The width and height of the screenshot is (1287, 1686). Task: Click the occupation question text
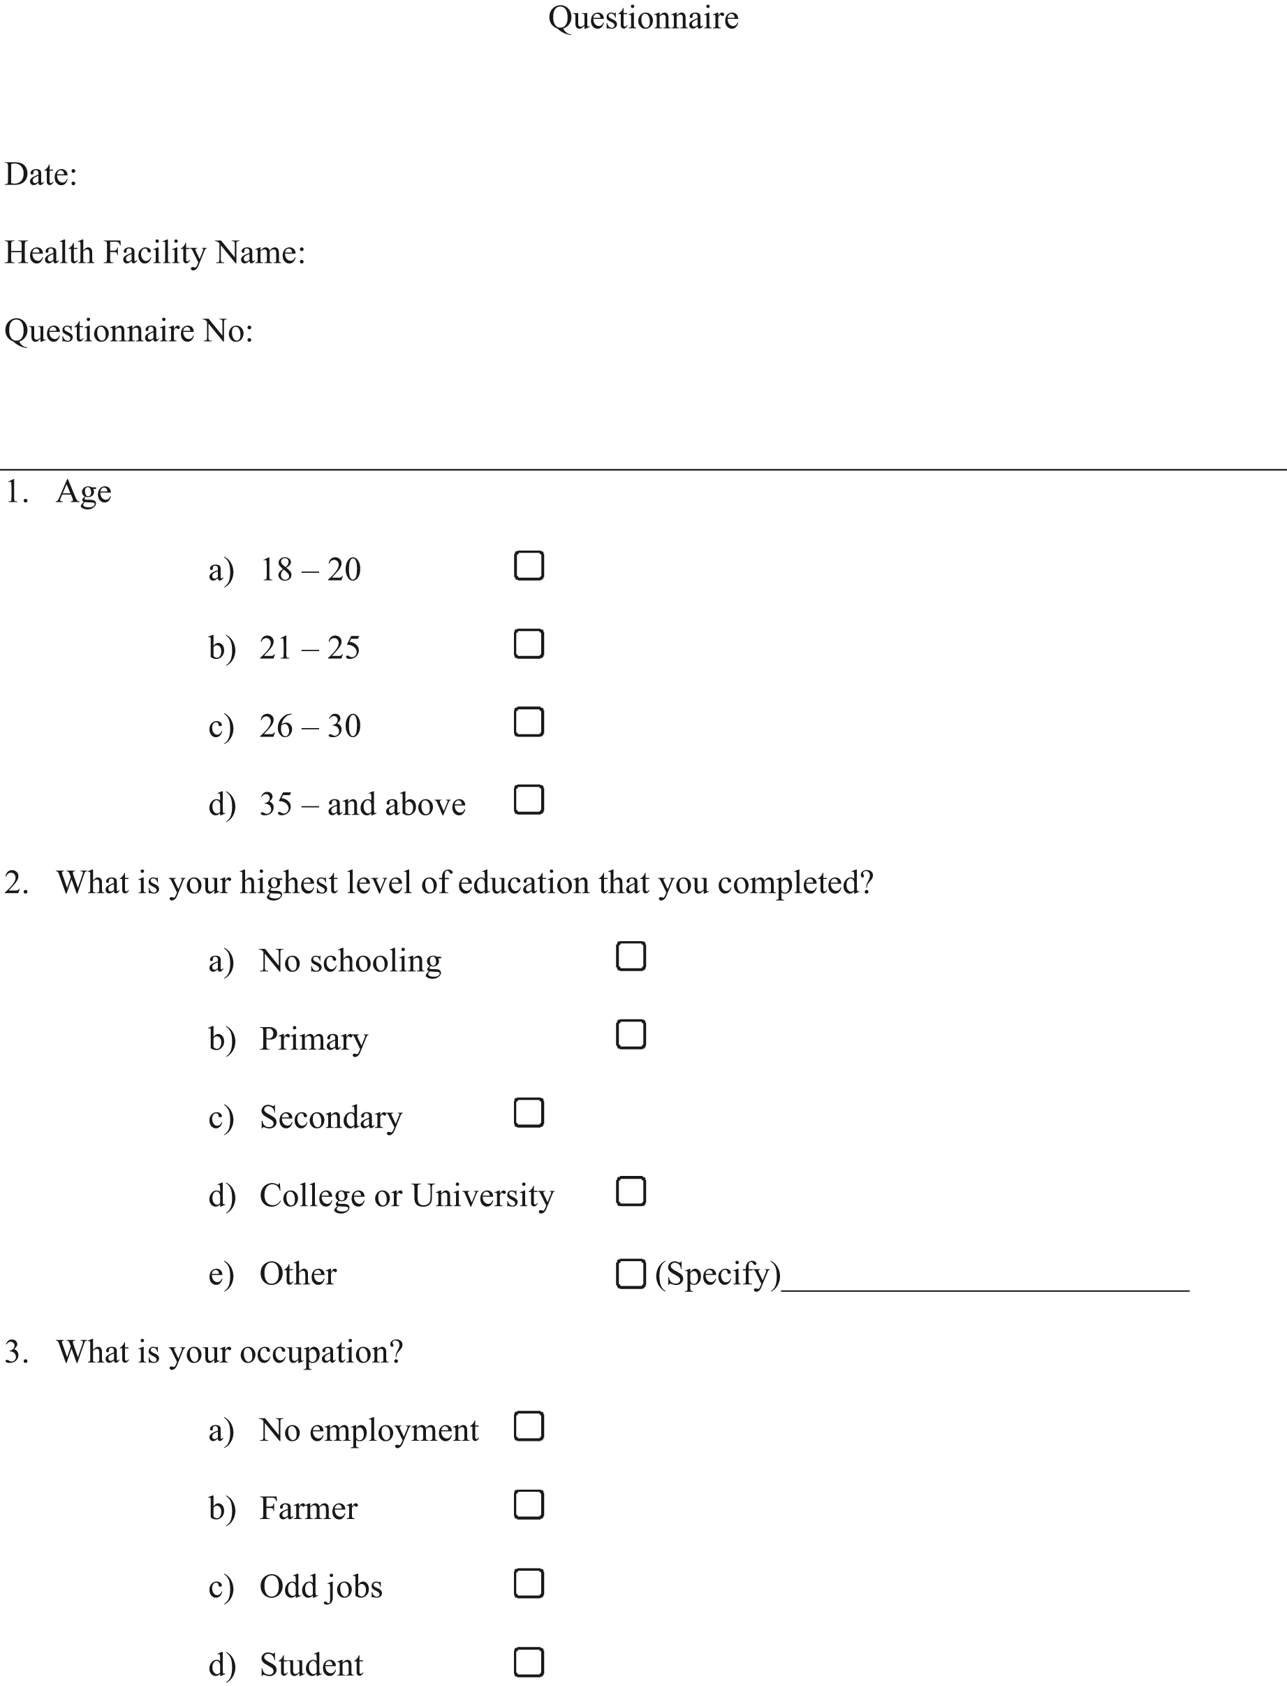(x=229, y=1352)
